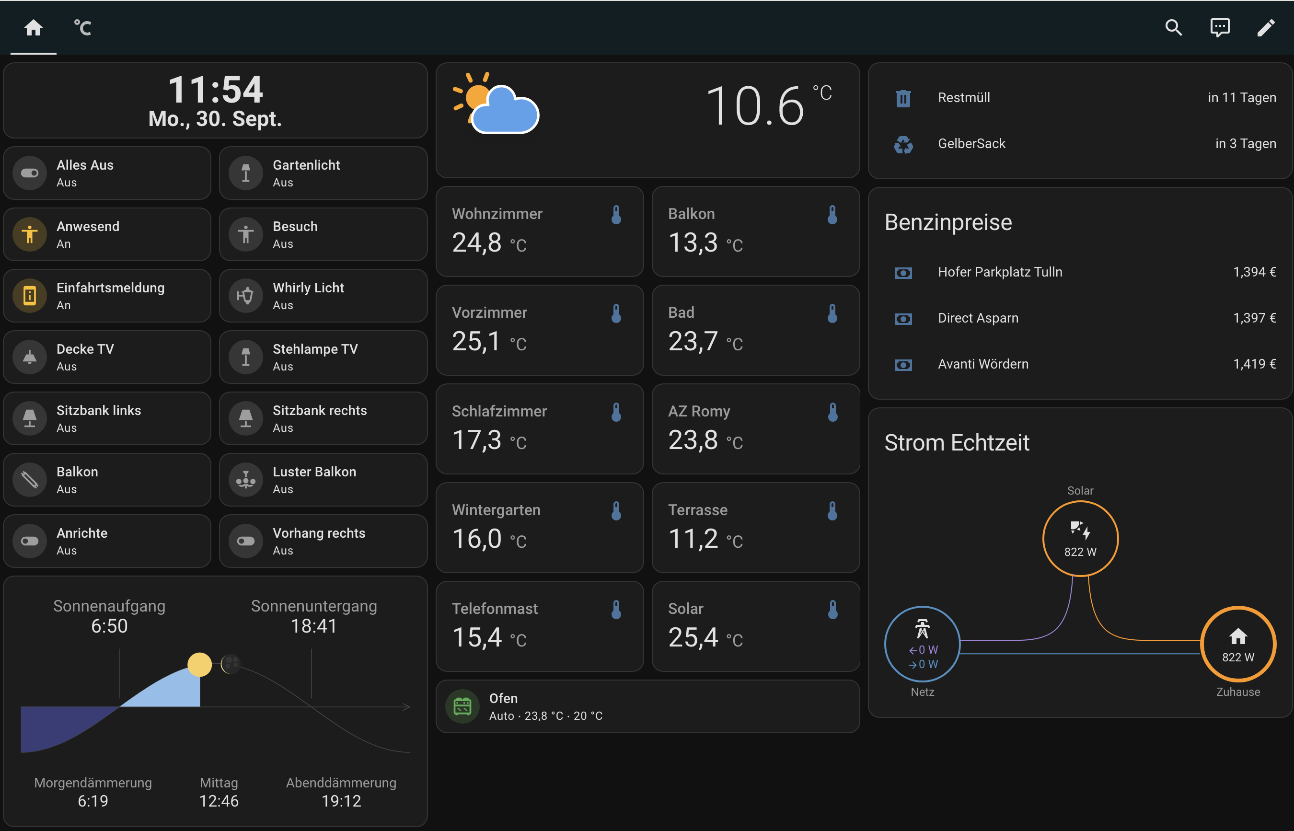Screen dimensions: 1294x831
Task: Turn on the Gartenlicht lamp
Action: pyautogui.click(x=246, y=173)
